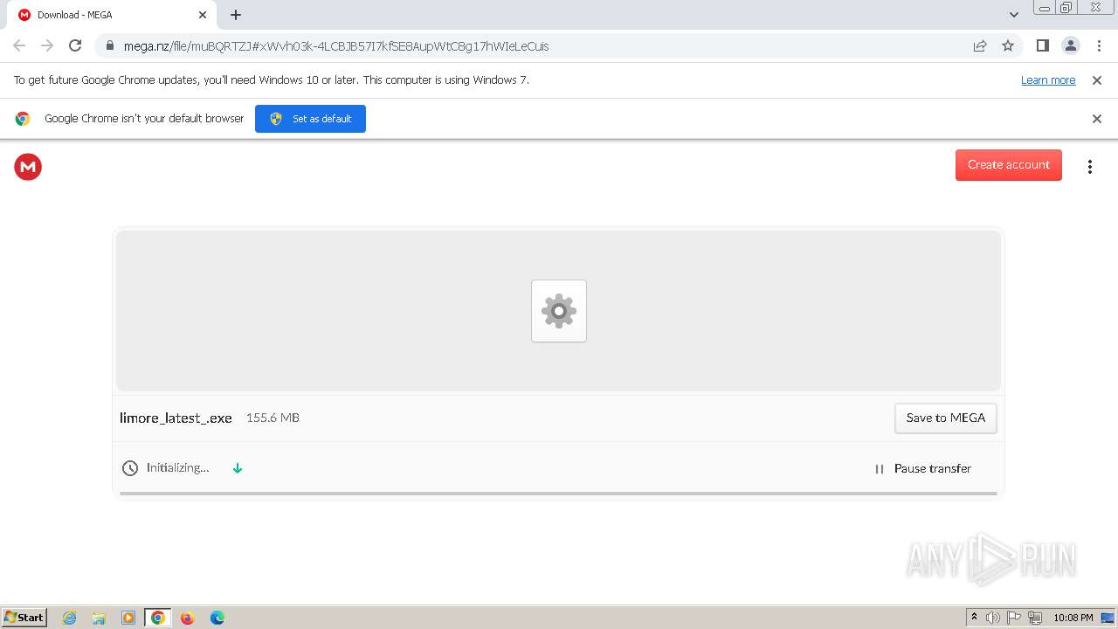Open the Learn more link
The width and height of the screenshot is (1118, 629).
pos(1048,79)
